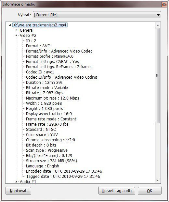Click the Upravit tag audia button
Screen dimensions: 169x202
(117, 191)
